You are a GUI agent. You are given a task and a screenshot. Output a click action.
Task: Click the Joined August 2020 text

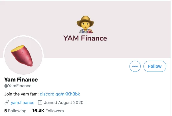coord(64,103)
